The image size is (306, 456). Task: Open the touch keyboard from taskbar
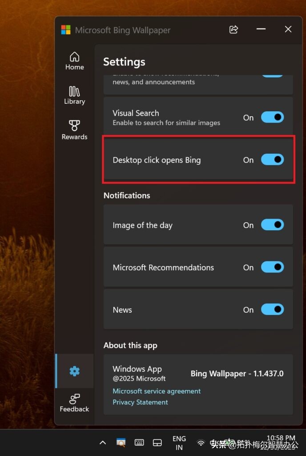(x=139, y=442)
